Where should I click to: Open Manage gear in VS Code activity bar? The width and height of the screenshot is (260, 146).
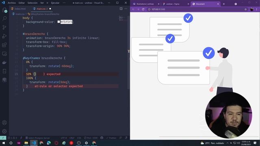pyautogui.click(x=4, y=131)
